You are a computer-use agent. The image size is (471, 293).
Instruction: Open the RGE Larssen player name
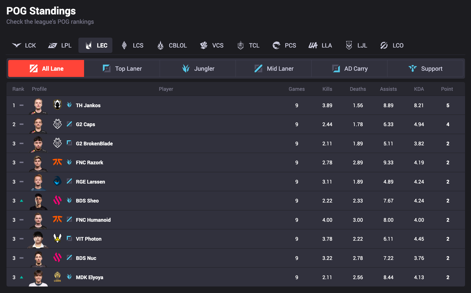pyautogui.click(x=90, y=182)
